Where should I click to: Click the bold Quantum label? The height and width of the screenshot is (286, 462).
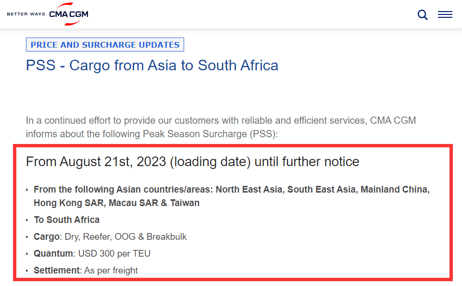(53, 254)
